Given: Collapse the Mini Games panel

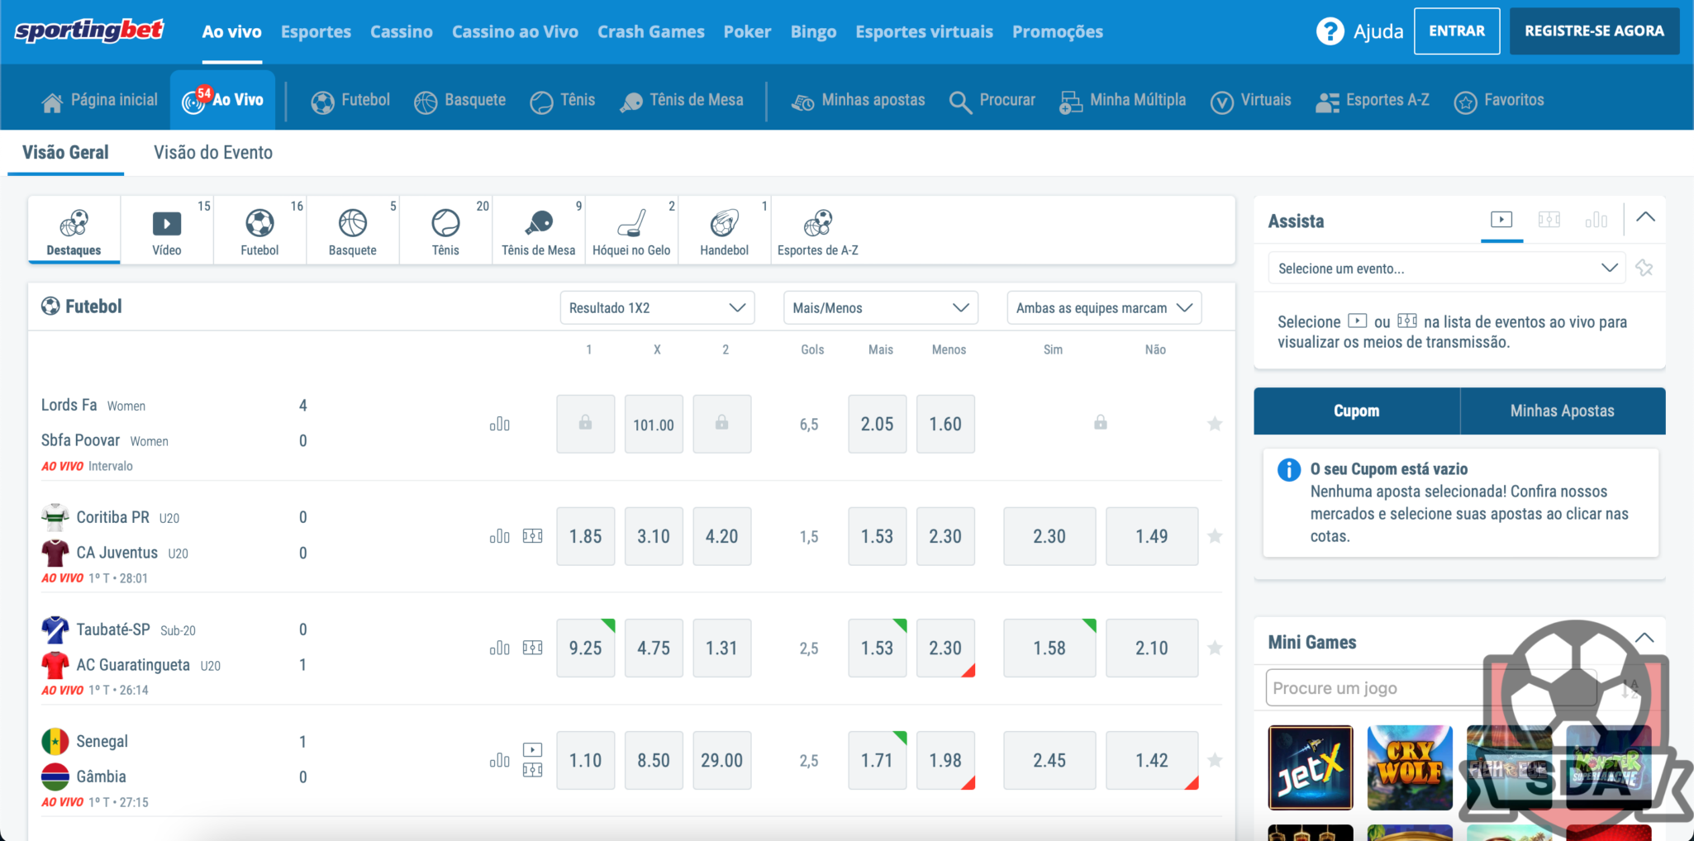Looking at the screenshot, I should pyautogui.click(x=1644, y=639).
